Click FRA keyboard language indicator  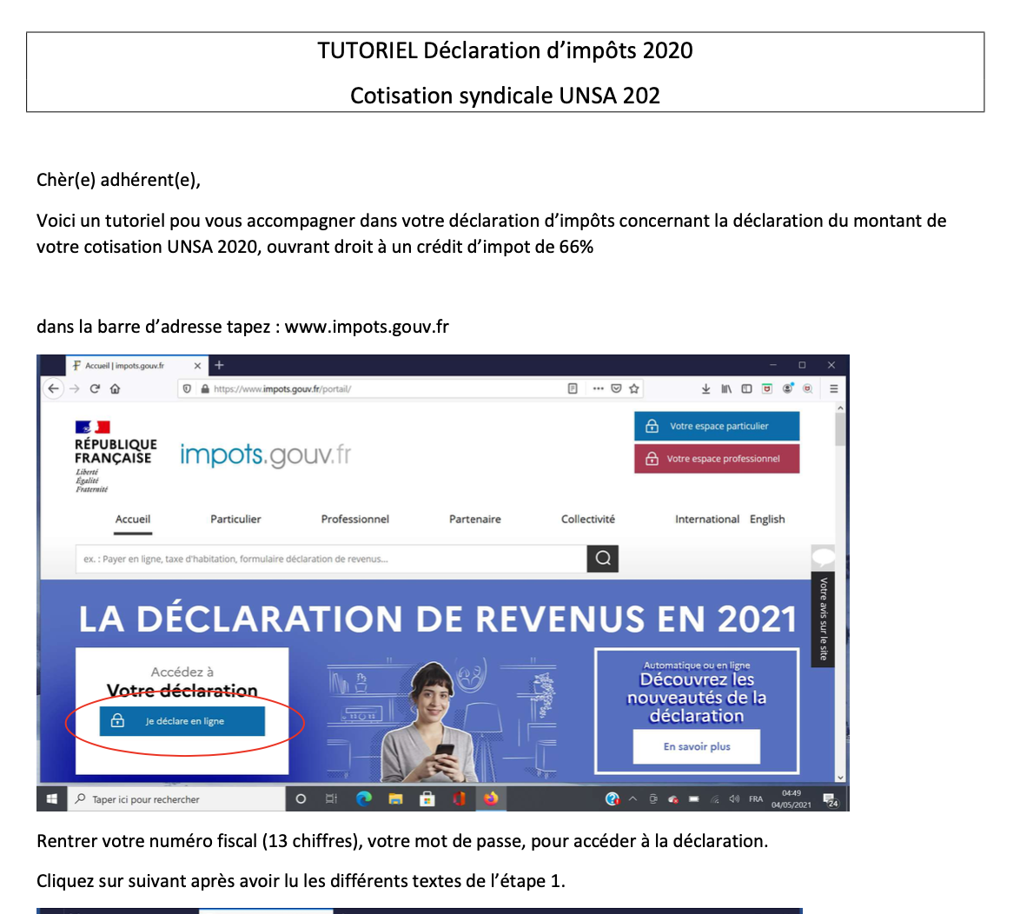pyautogui.click(x=756, y=798)
